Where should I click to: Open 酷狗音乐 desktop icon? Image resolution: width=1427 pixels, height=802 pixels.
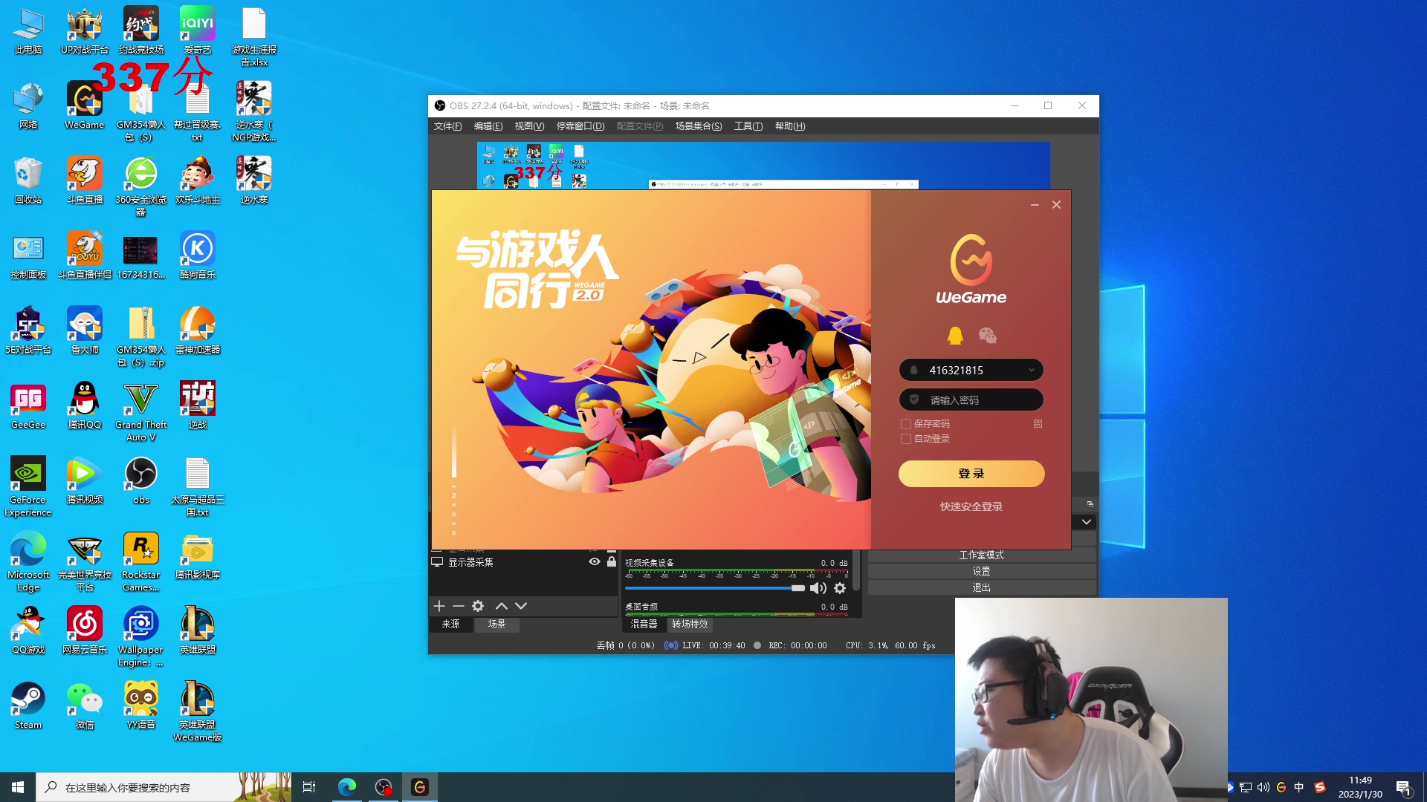click(x=198, y=255)
